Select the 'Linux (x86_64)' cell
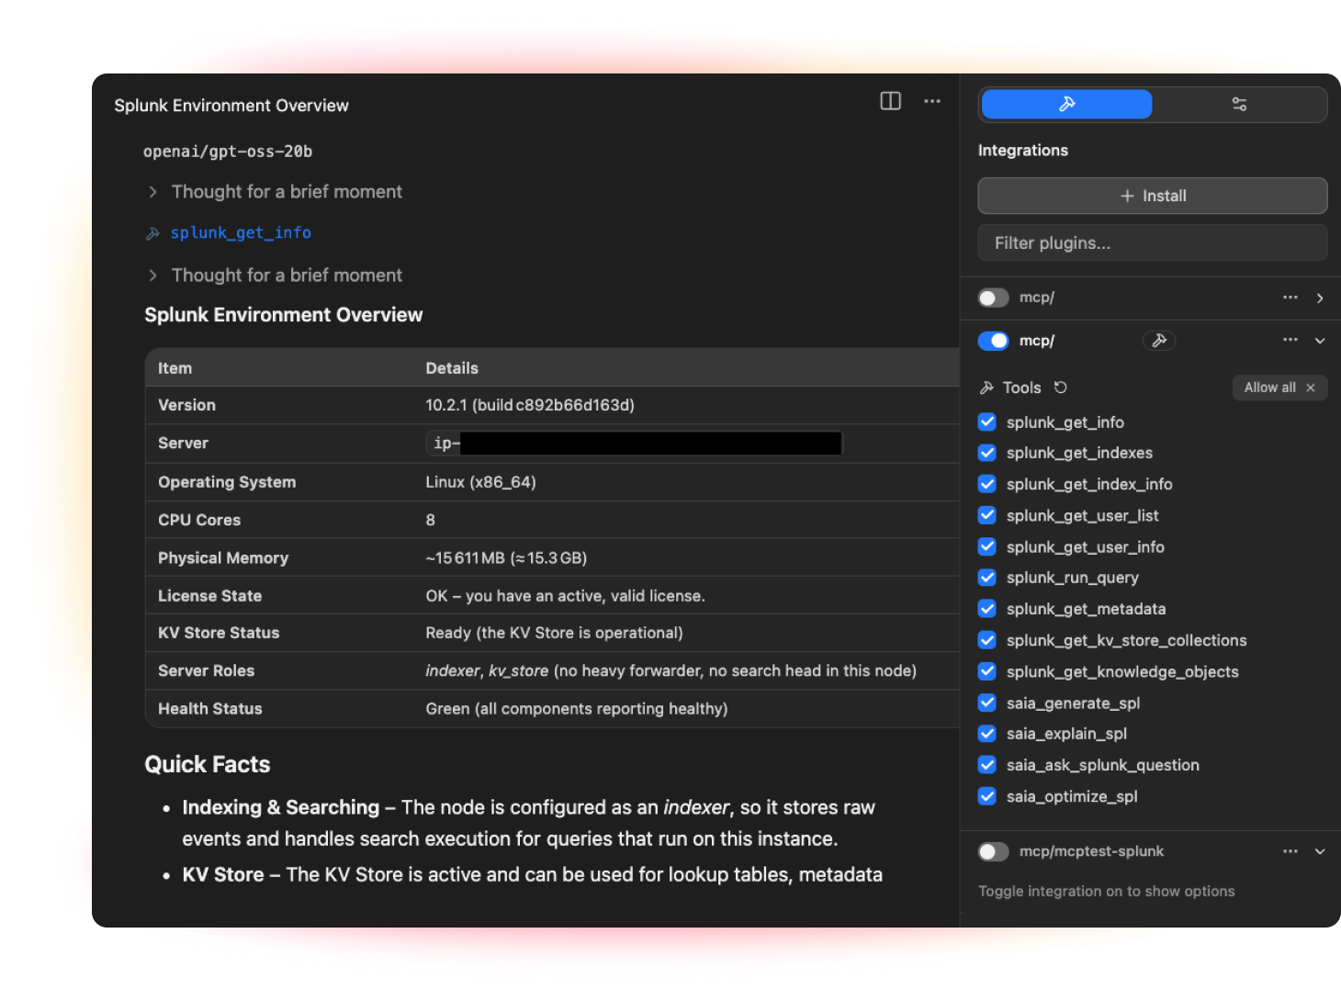Viewport: 1341px width, 1001px height. coord(480,482)
